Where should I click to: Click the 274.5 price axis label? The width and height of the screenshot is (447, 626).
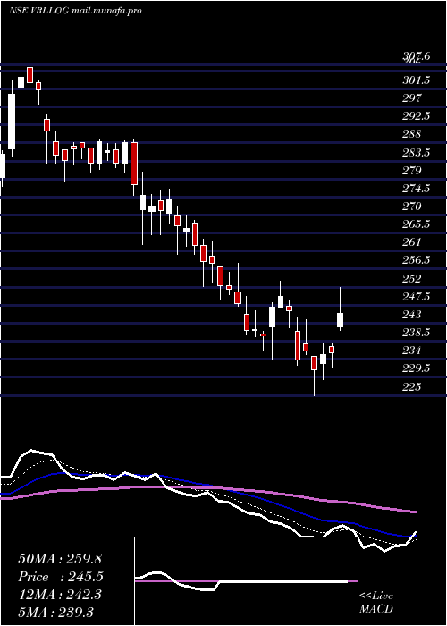point(417,188)
